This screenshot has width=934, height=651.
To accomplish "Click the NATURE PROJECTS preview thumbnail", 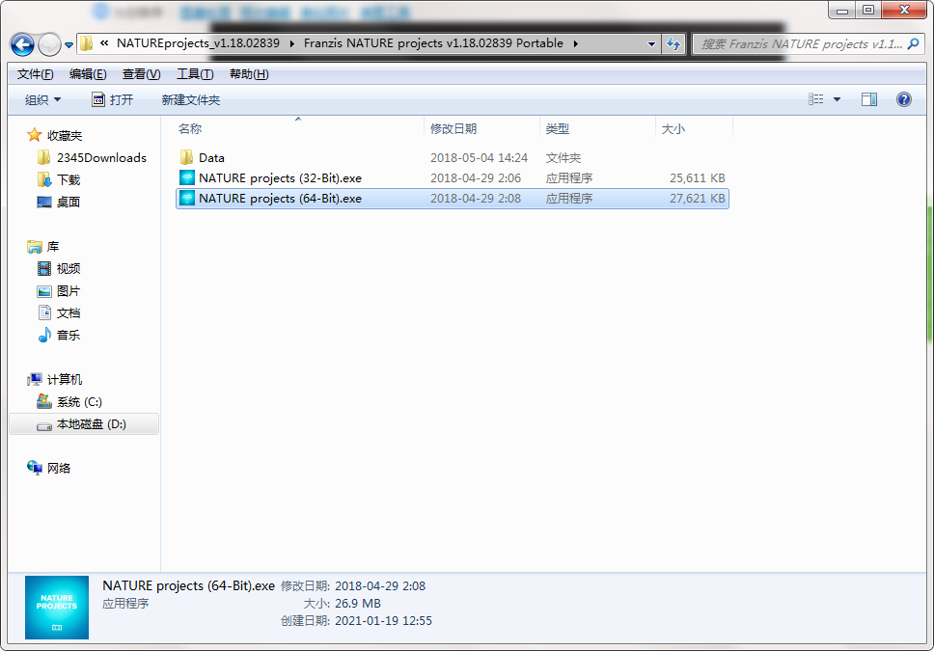I will 57,608.
